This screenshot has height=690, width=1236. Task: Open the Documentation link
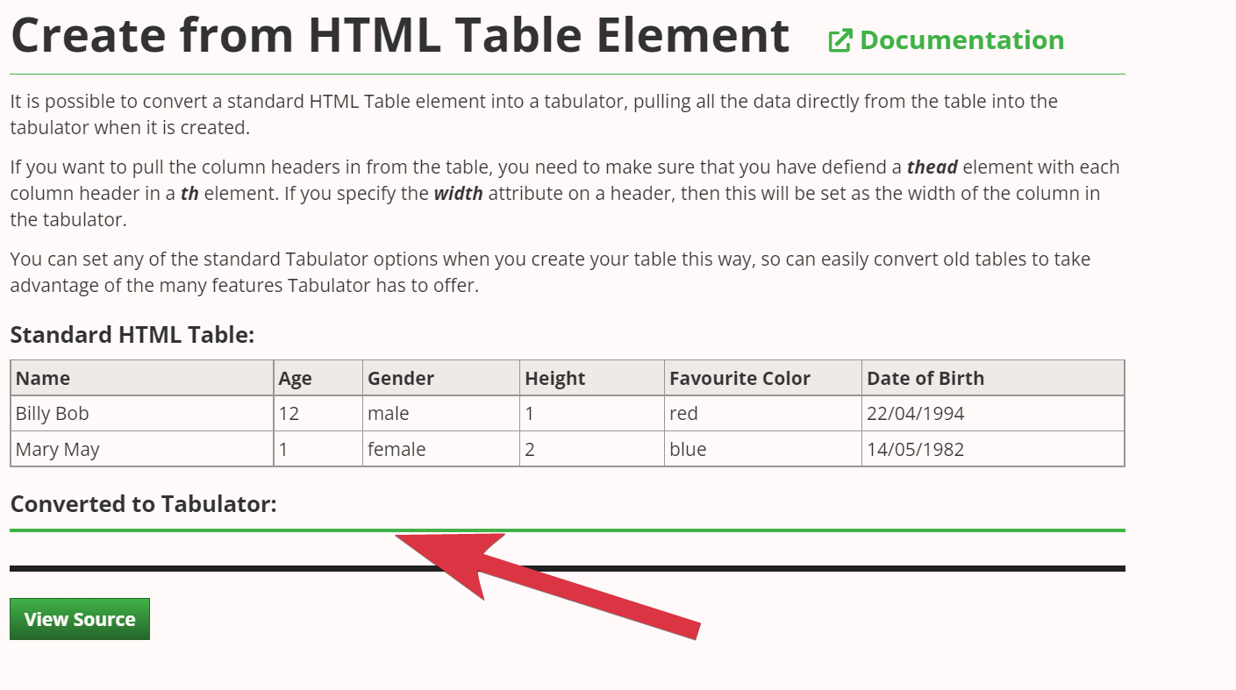point(961,39)
